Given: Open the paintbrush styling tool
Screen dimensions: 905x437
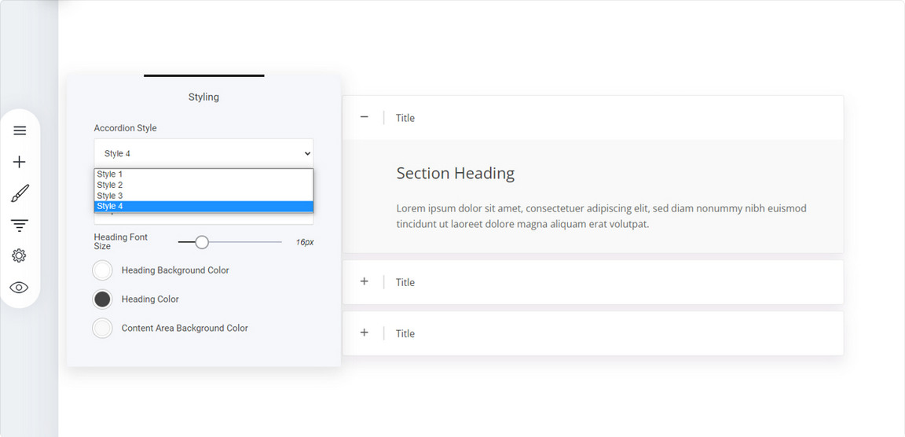Looking at the screenshot, I should click(20, 193).
